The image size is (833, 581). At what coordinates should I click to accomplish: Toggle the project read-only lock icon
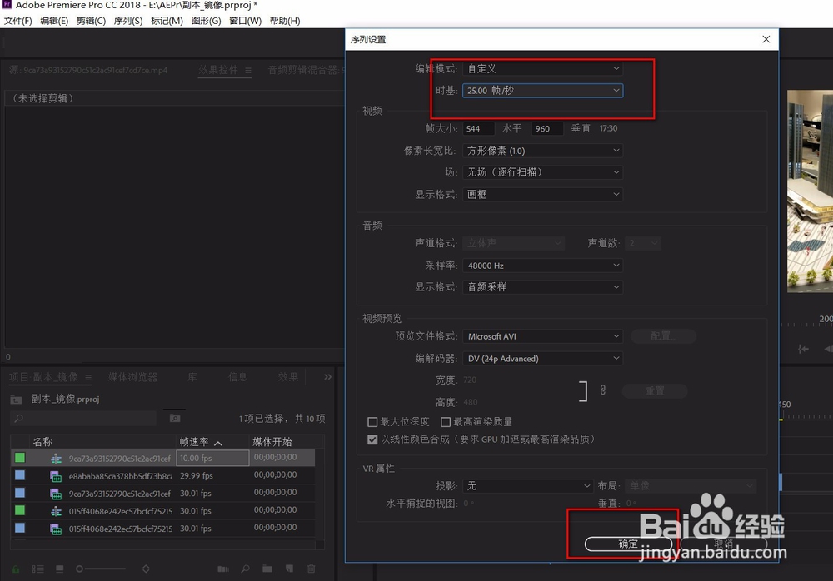(16, 569)
